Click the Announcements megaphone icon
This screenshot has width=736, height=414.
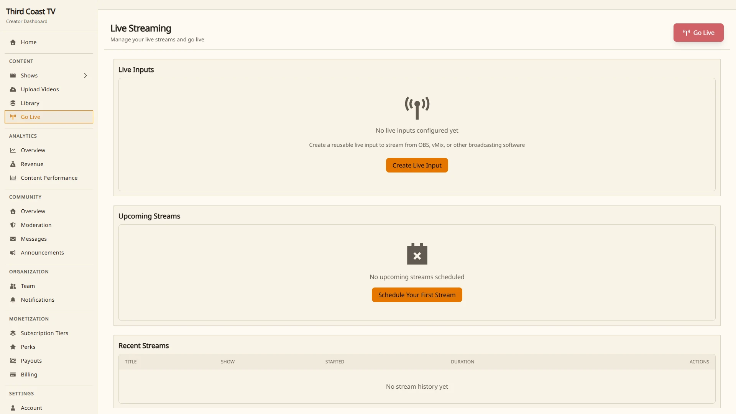pyautogui.click(x=13, y=253)
